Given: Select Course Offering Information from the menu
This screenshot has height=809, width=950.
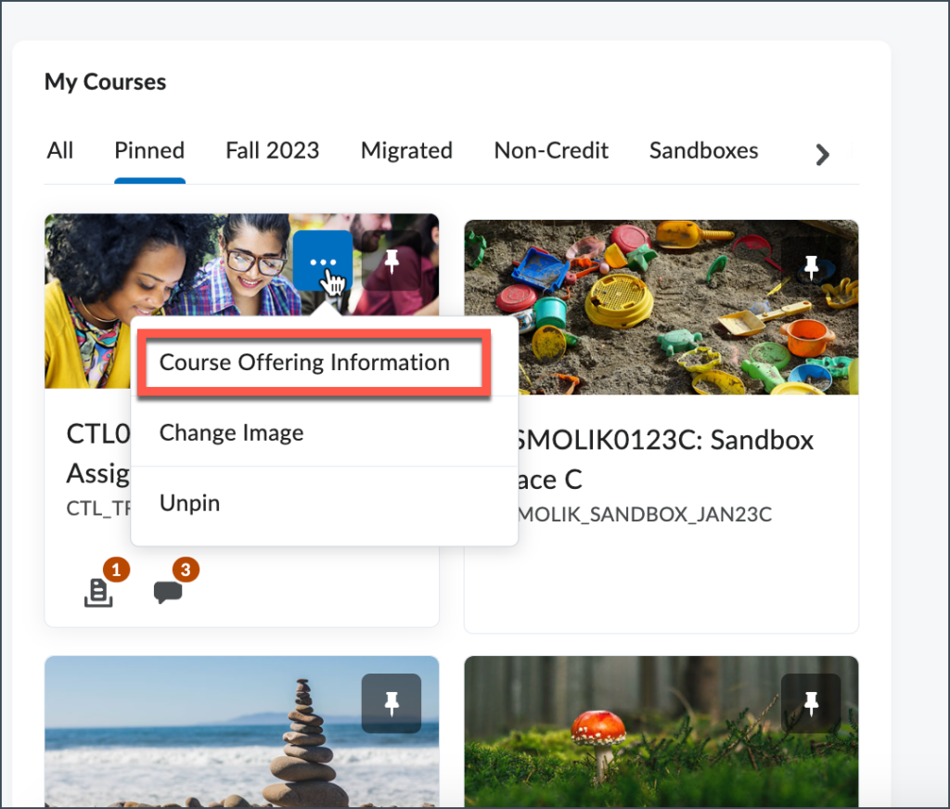Looking at the screenshot, I should (305, 363).
